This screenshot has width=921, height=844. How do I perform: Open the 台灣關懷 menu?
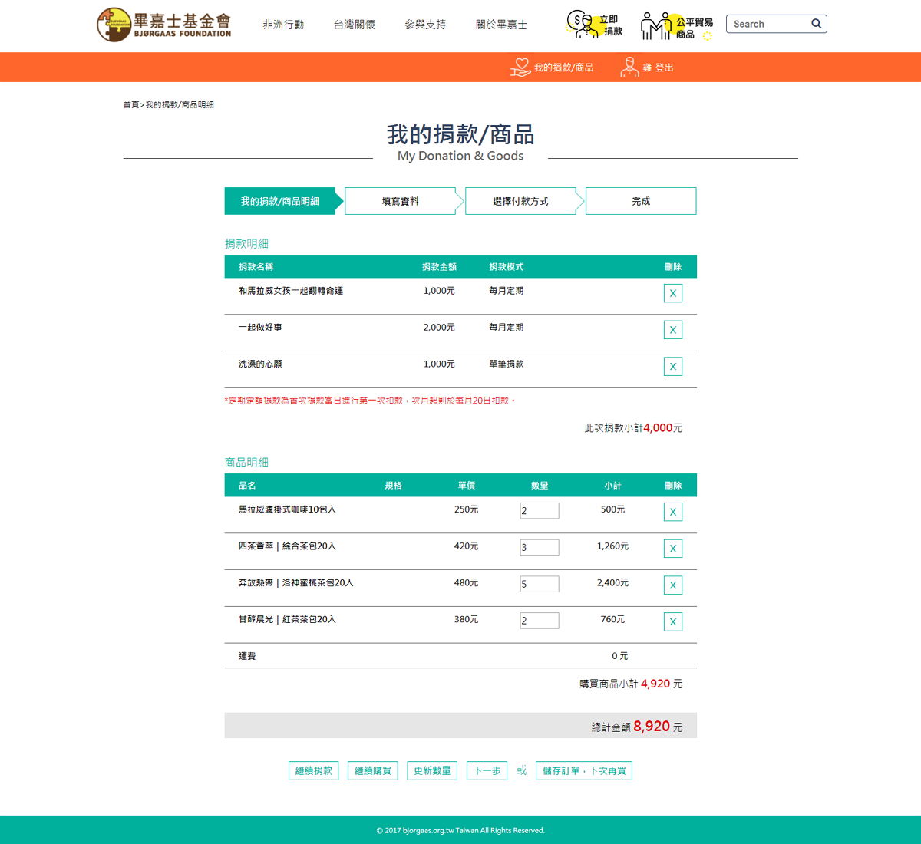354,25
